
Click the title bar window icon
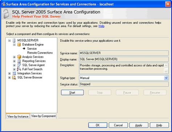pyautogui.click(x=4, y=4)
